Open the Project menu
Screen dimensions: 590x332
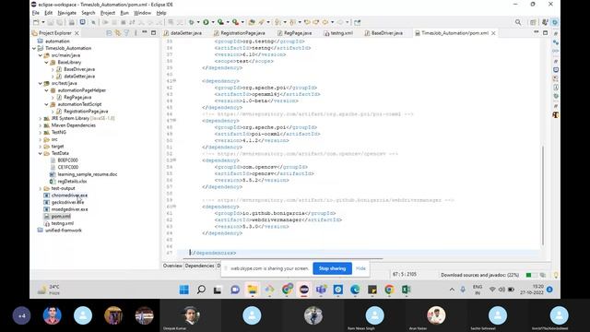[x=108, y=13]
